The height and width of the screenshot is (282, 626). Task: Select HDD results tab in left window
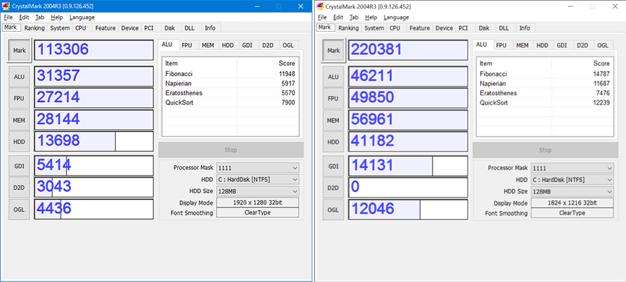228,46
